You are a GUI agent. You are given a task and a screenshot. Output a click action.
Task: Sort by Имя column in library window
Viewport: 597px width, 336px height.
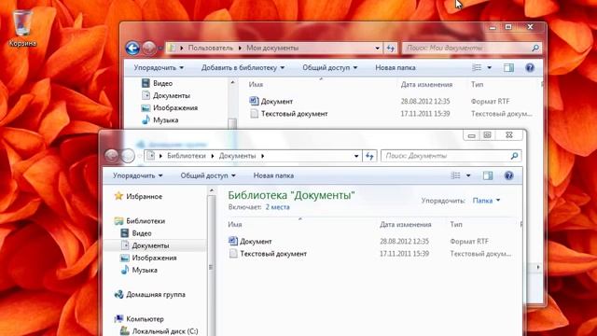[x=235, y=224]
